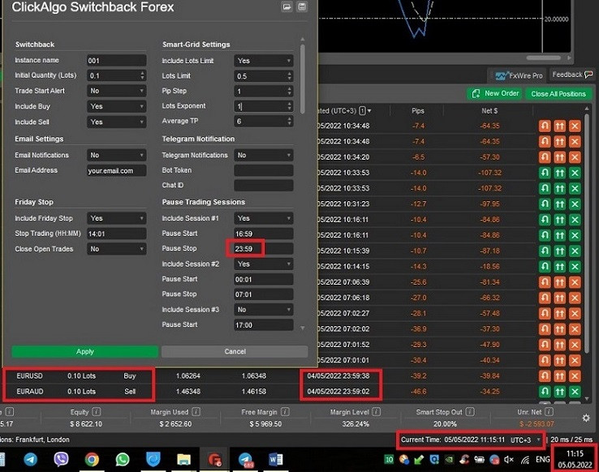This screenshot has height=472, width=599.
Task: Click the Pip Step stepper arrows
Action: click(x=289, y=91)
